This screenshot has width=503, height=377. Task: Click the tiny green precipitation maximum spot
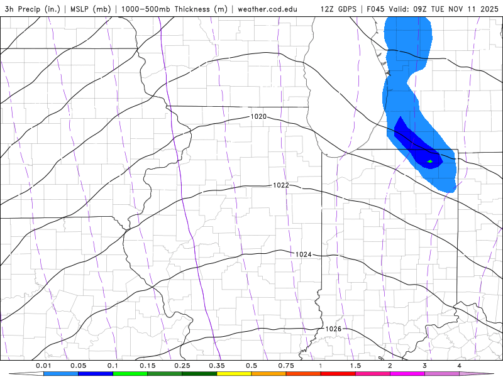(x=430, y=161)
